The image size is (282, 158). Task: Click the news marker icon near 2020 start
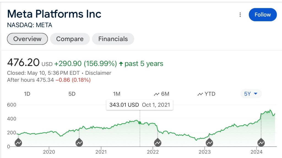tap(18, 143)
